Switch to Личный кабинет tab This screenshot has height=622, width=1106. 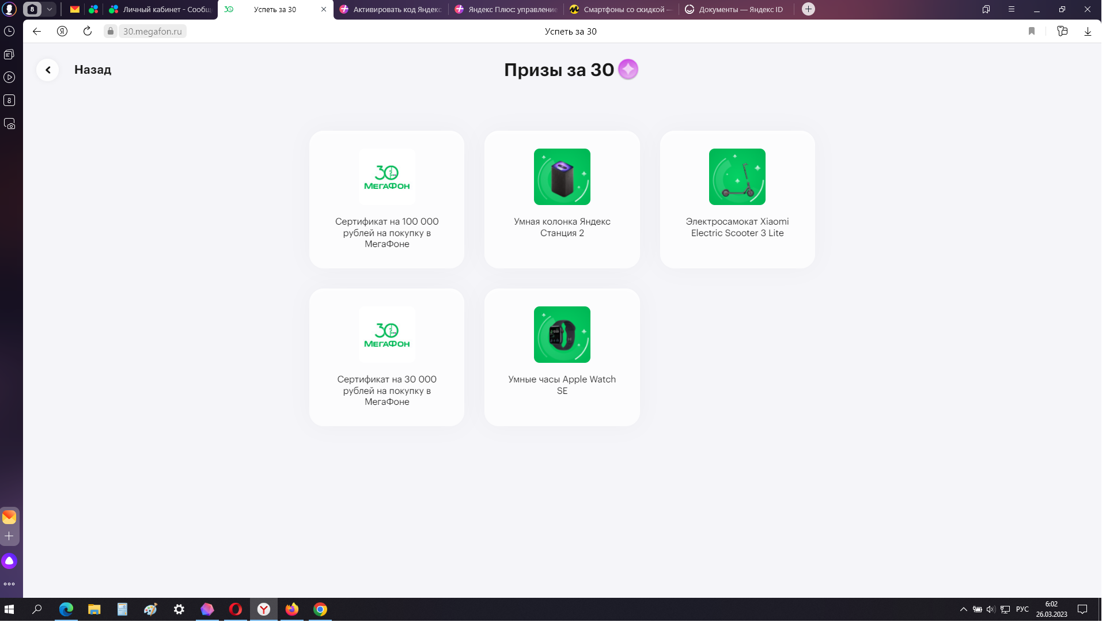[161, 9]
